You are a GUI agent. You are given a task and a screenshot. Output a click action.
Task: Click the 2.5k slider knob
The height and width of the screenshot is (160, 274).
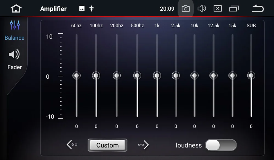click(x=176, y=76)
